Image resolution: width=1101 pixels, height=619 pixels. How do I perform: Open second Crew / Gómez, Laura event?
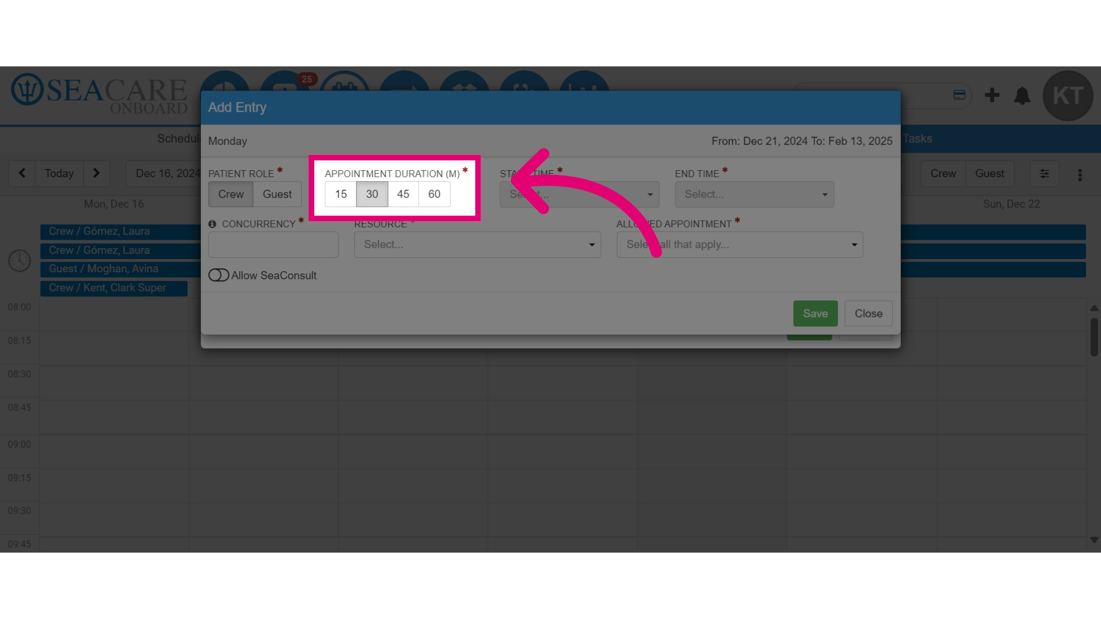[120, 250]
